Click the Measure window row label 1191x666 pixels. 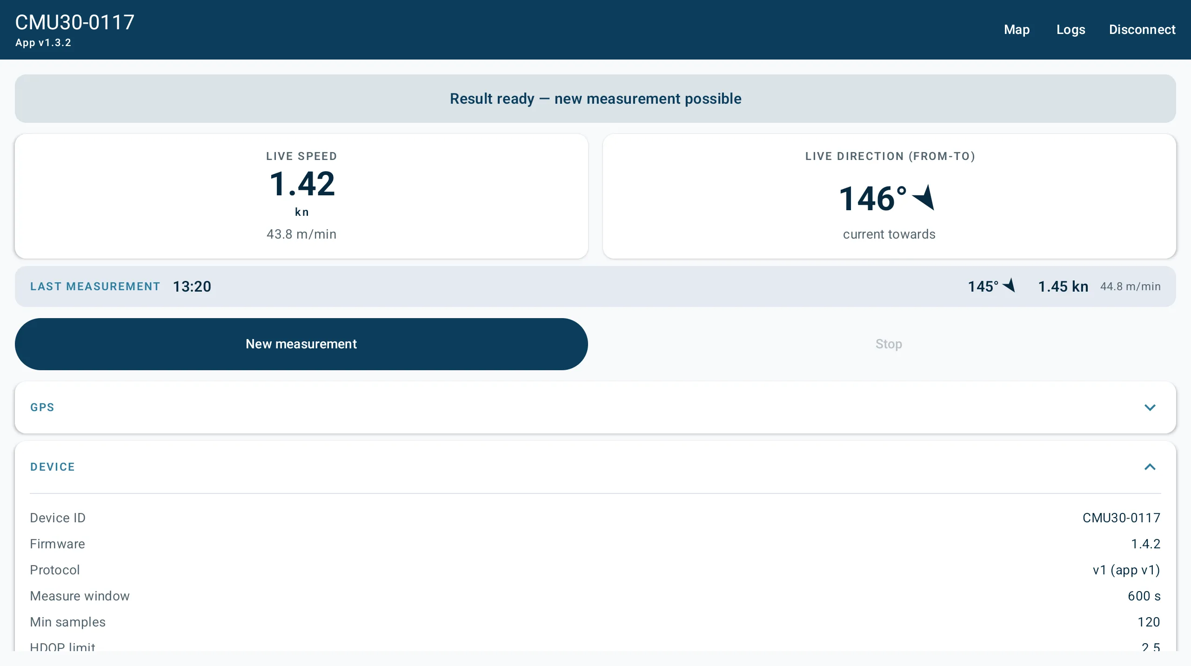[80, 596]
